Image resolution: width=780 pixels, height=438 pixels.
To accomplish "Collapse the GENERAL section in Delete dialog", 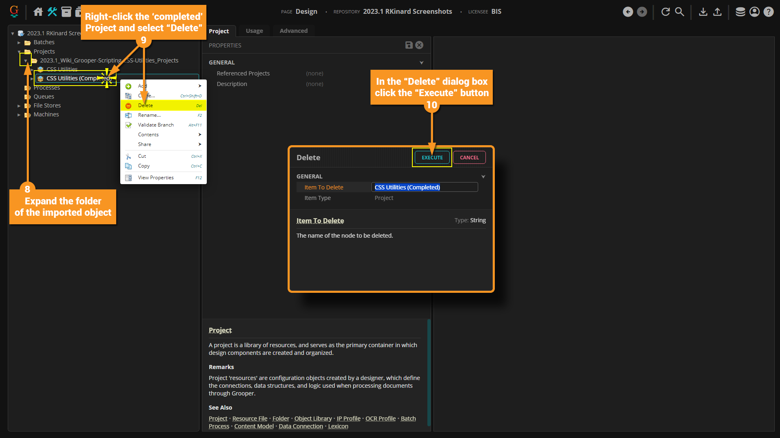I will (x=483, y=176).
